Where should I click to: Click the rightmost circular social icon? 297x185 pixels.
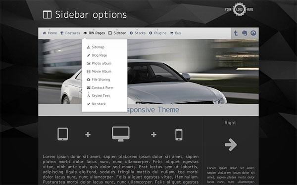[253, 33]
